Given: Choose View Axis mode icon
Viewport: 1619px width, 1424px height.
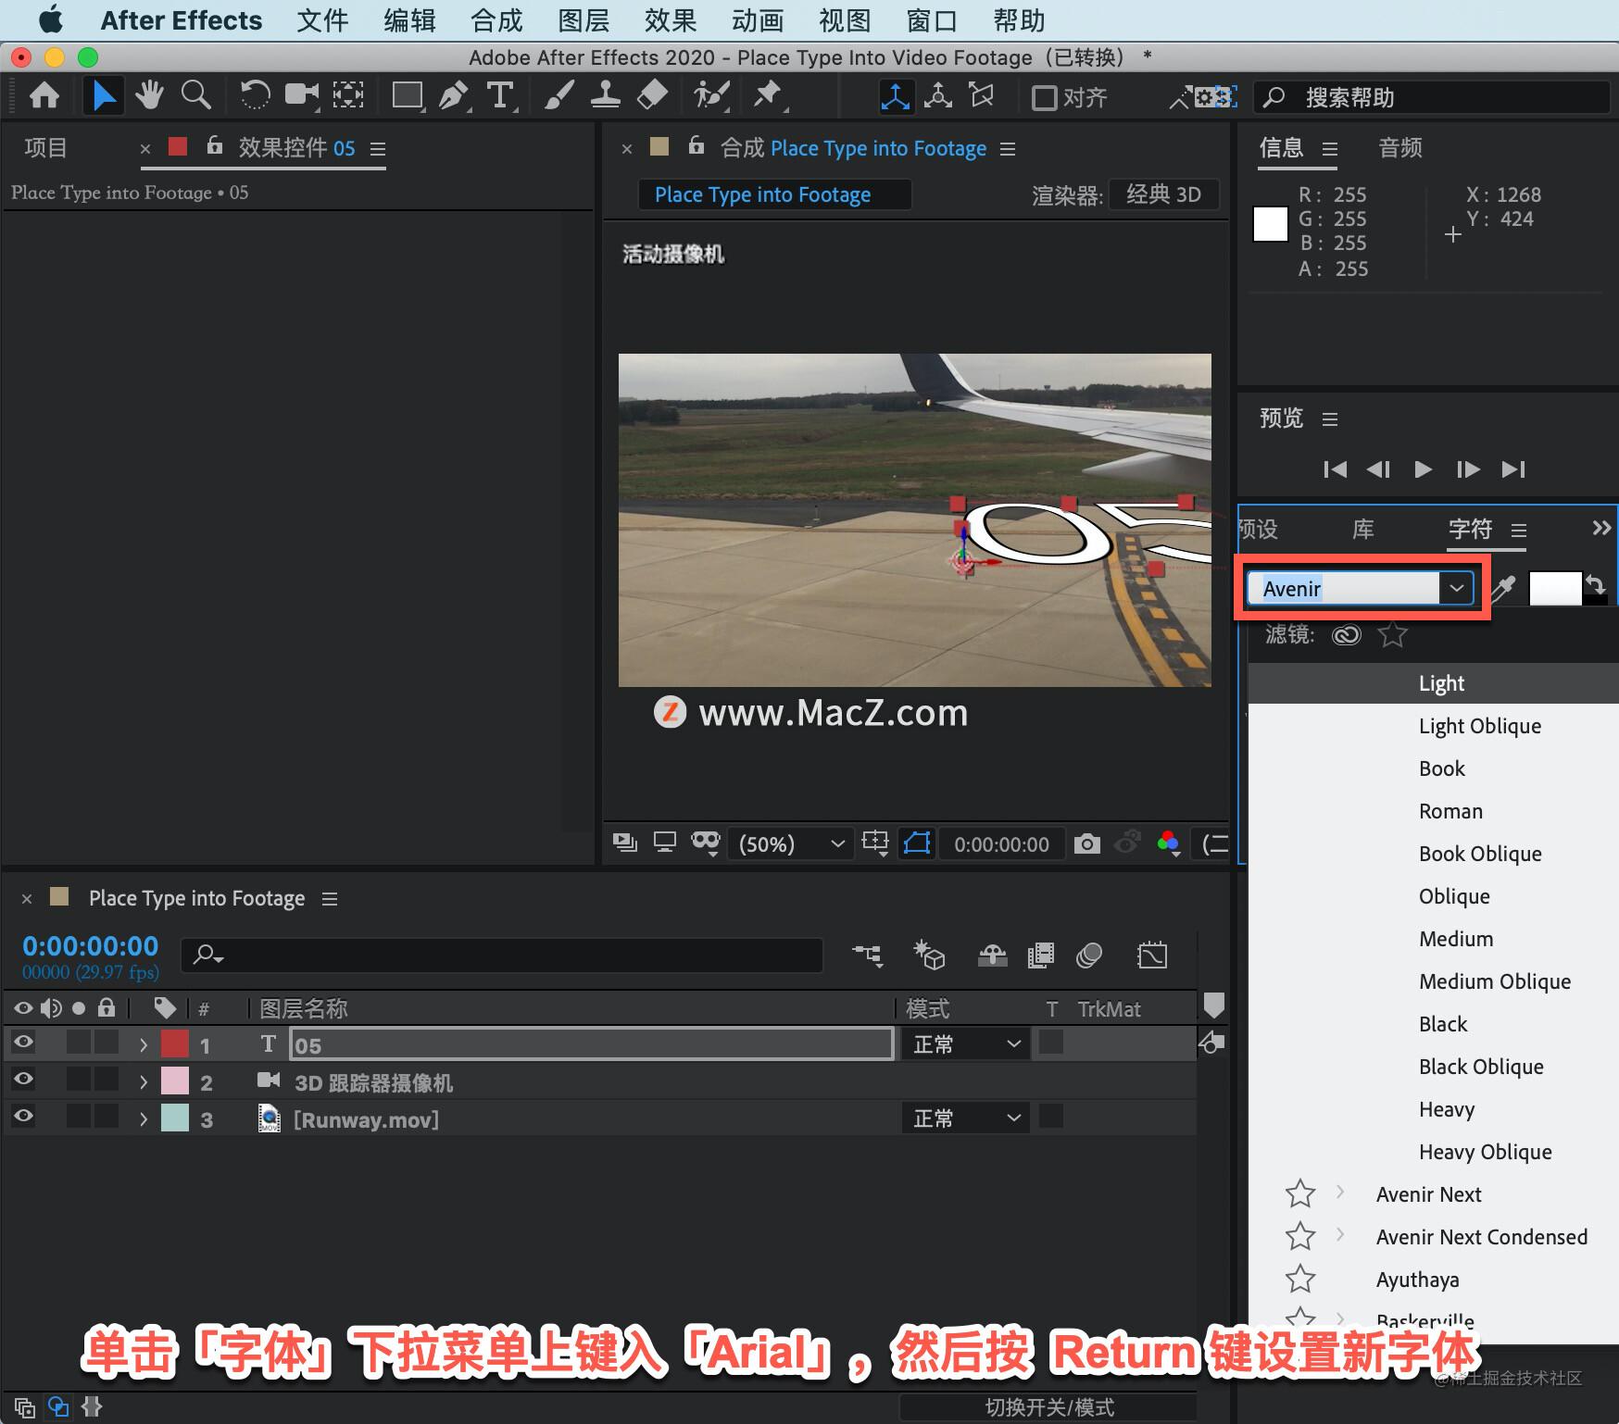Looking at the screenshot, I should pos(981,96).
